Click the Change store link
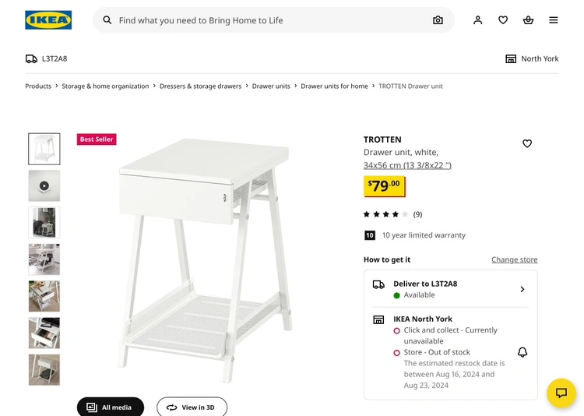Image resolution: width=584 pixels, height=416 pixels. point(514,259)
